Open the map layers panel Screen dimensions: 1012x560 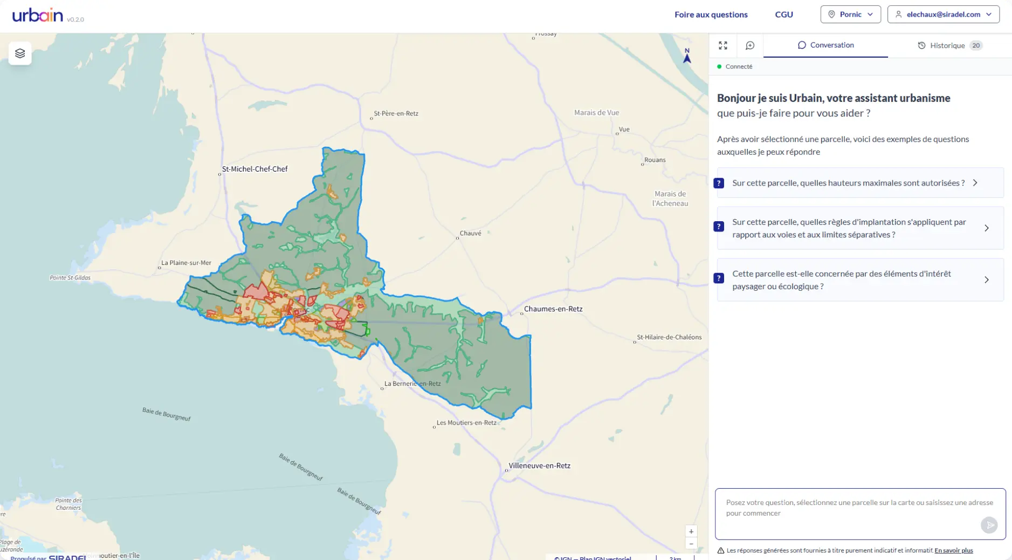20,53
